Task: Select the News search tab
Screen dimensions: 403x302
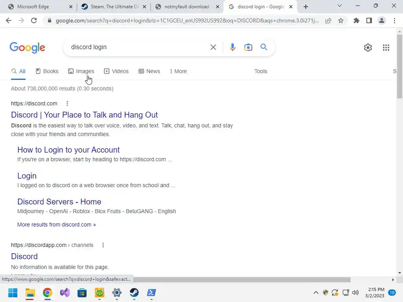Action: 149,71
